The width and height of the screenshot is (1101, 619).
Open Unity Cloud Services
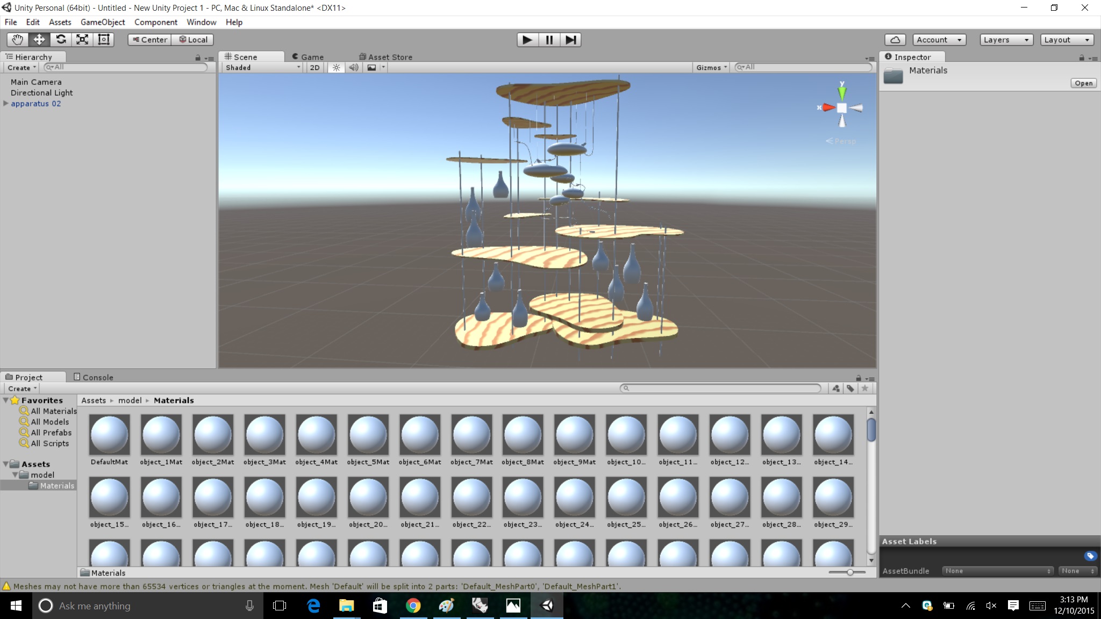[895, 39]
